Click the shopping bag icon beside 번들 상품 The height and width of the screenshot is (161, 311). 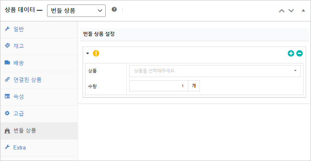point(7,131)
